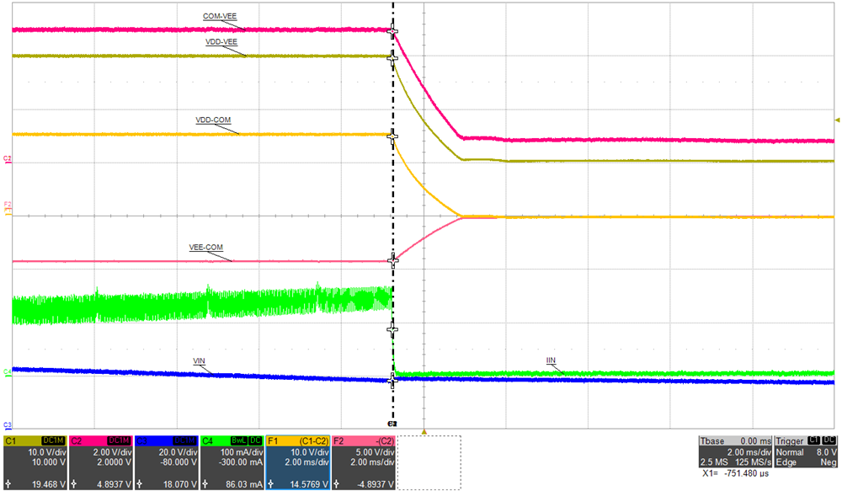The image size is (842, 491).
Task: Click the offset cross marker in F1 descriptor
Action: pos(271,482)
